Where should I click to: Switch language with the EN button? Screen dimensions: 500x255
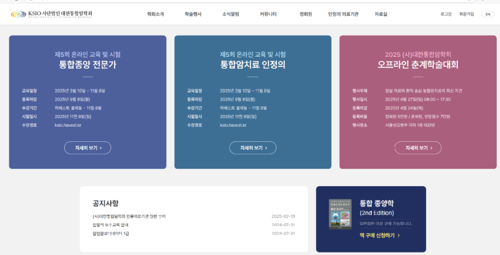(488, 14)
